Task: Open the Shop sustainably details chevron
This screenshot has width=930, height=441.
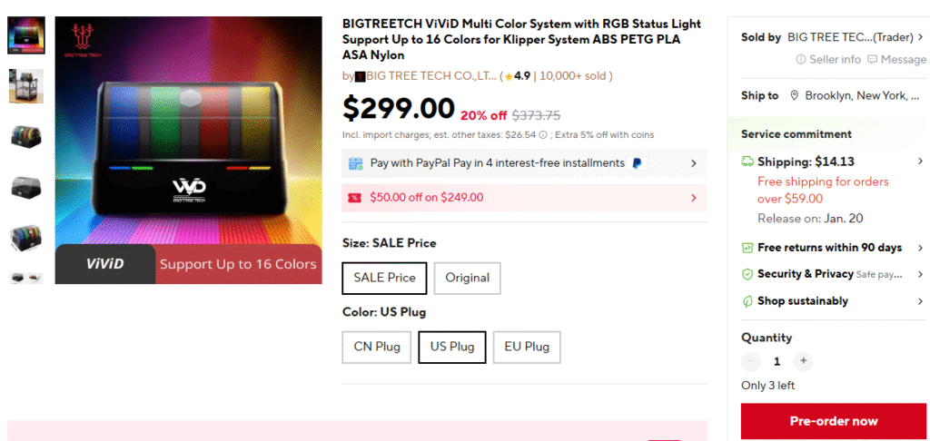Action: 920,301
